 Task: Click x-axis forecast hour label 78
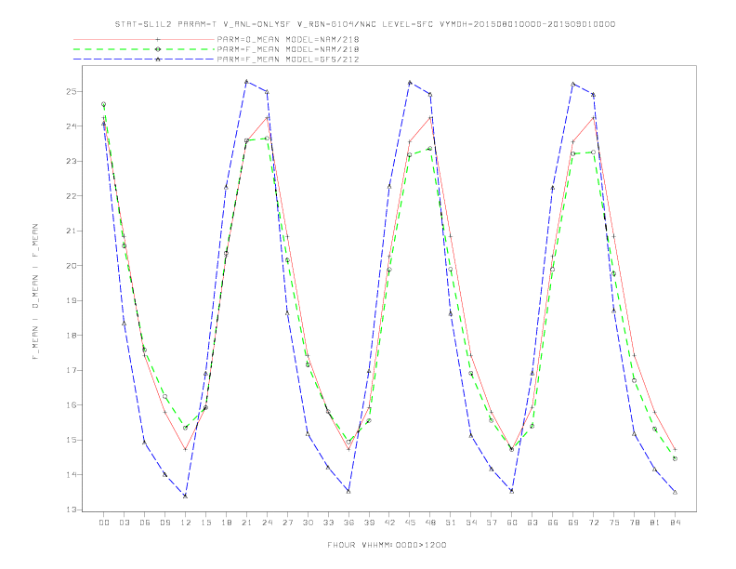tap(634, 523)
